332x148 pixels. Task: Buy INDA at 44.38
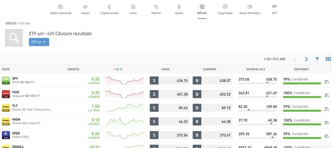pyautogui.click(x=212, y=121)
